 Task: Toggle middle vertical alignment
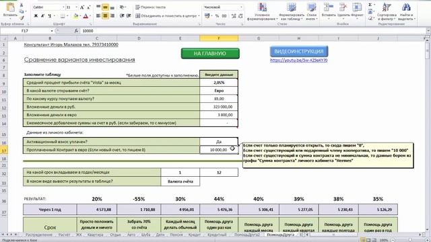point(105,7)
